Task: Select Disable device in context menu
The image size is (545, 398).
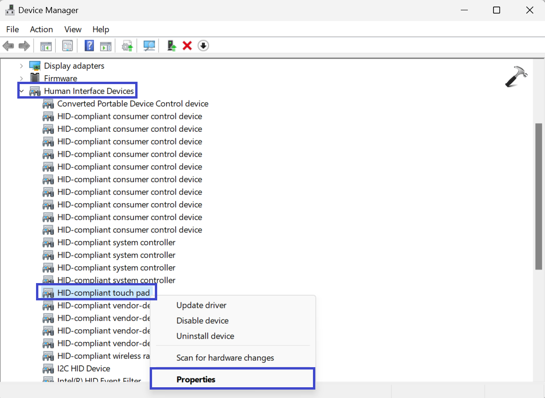Action: (202, 320)
